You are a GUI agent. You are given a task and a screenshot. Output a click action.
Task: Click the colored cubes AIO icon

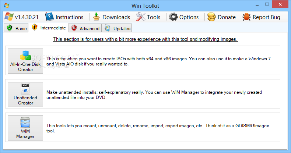25,56
